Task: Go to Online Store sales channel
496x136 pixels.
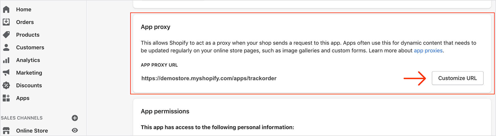Action: (x=32, y=131)
